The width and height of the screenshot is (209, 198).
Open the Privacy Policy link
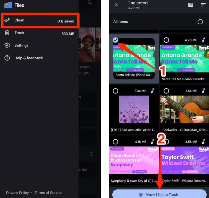click(x=17, y=193)
